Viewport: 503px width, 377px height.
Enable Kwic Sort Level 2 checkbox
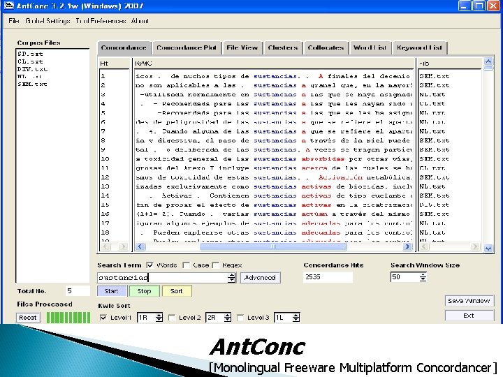pyautogui.click(x=172, y=318)
